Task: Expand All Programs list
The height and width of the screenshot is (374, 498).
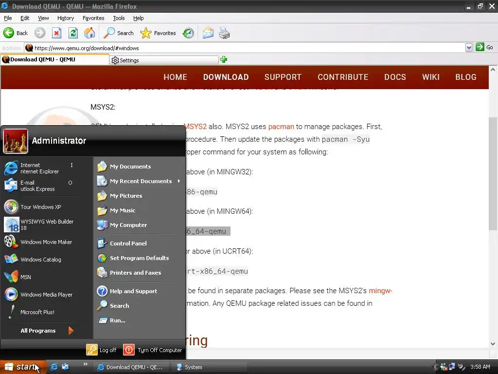Action: 46,331
